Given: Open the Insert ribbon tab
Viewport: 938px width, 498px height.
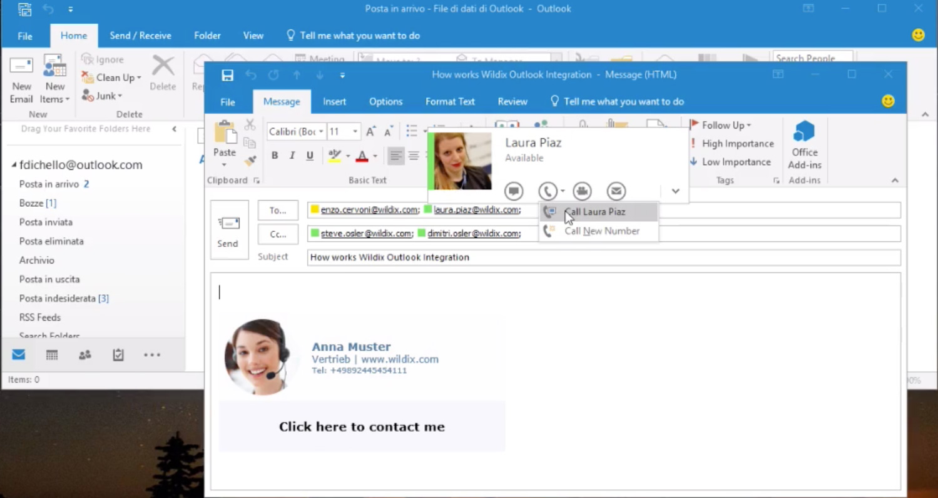Looking at the screenshot, I should (x=334, y=101).
